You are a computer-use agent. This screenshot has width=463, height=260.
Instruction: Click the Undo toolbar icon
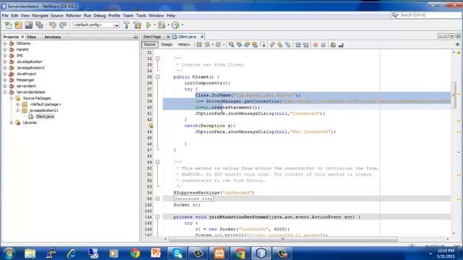pyautogui.click(x=53, y=25)
